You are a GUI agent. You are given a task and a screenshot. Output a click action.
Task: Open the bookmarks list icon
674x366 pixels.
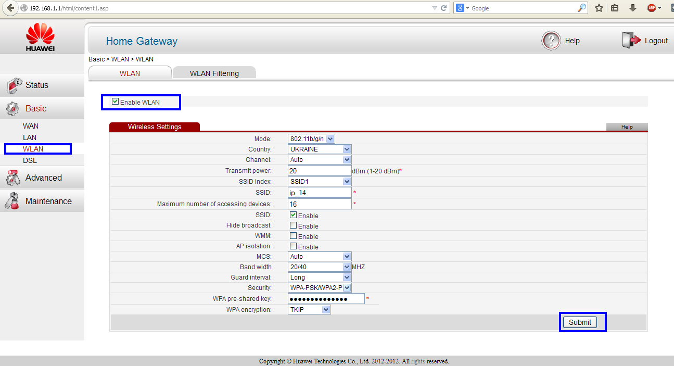click(x=615, y=8)
